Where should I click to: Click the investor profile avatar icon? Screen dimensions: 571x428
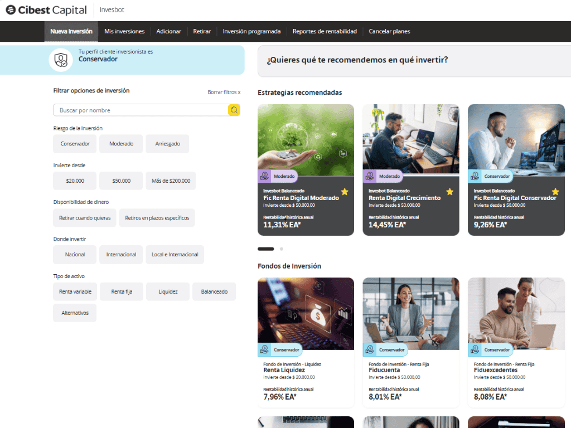[x=61, y=60]
